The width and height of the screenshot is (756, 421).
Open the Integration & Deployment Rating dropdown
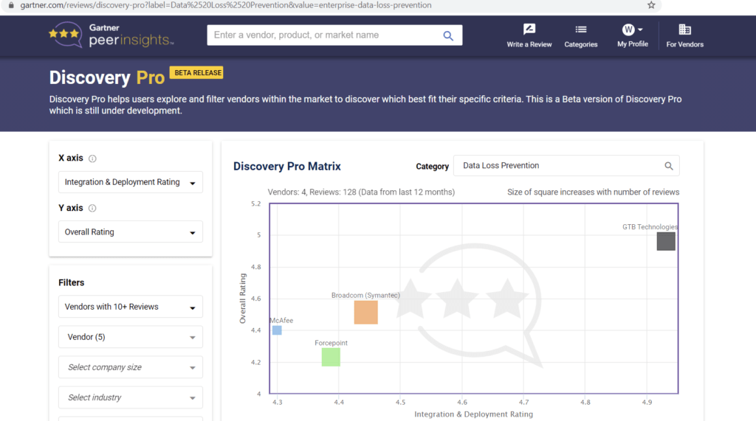130,182
